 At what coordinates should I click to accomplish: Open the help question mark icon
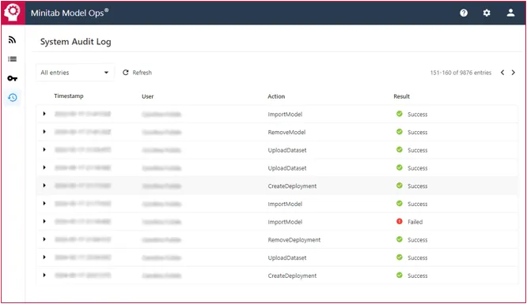tap(464, 13)
